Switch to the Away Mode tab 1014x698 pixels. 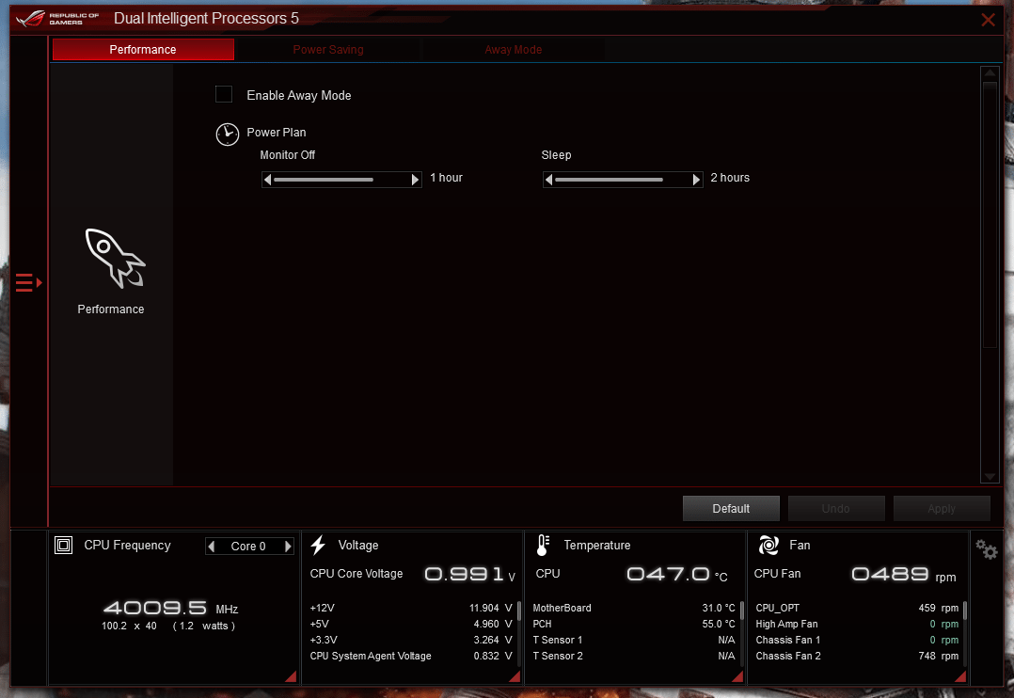(513, 50)
